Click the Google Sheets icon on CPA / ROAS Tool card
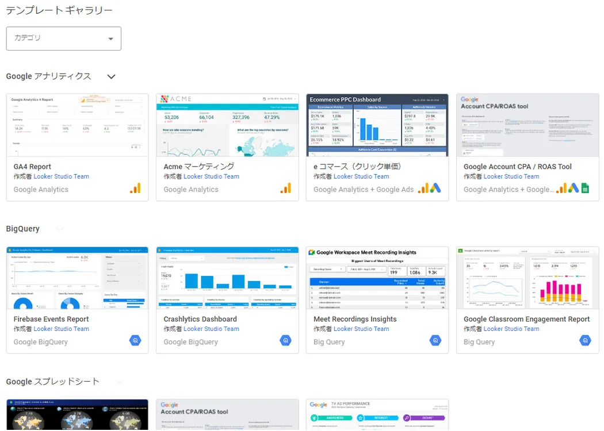This screenshot has width=604, height=431. point(585,188)
